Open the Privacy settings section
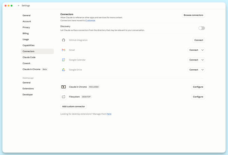Image resolution: width=228 pixels, height=155 pixels. (x=37, y=27)
